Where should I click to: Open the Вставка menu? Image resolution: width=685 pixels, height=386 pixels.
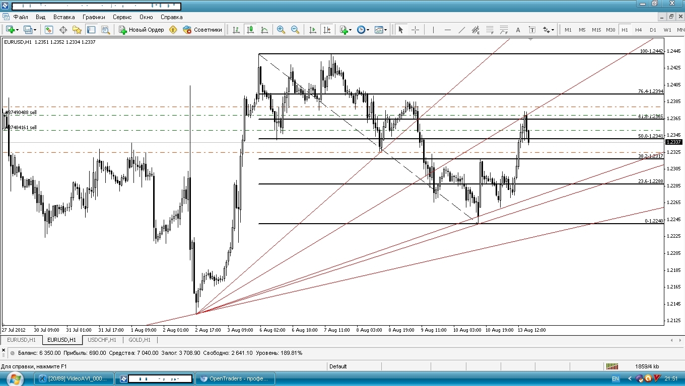point(64,17)
